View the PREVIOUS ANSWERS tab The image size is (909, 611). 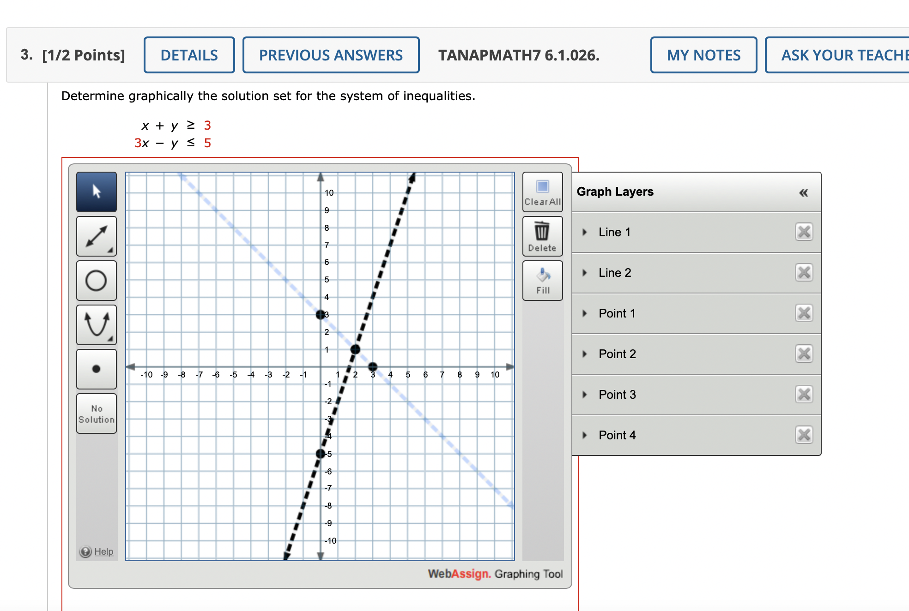331,55
